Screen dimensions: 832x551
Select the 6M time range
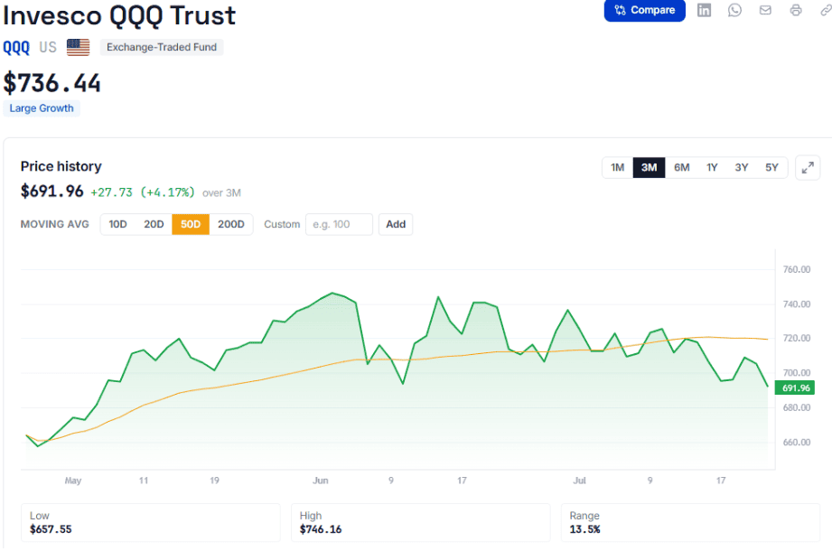tap(681, 168)
